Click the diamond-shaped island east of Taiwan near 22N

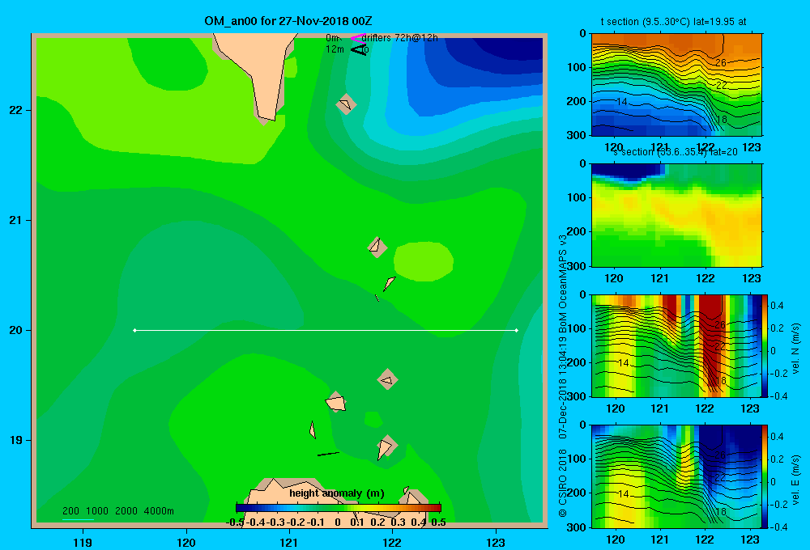pyautogui.click(x=346, y=104)
